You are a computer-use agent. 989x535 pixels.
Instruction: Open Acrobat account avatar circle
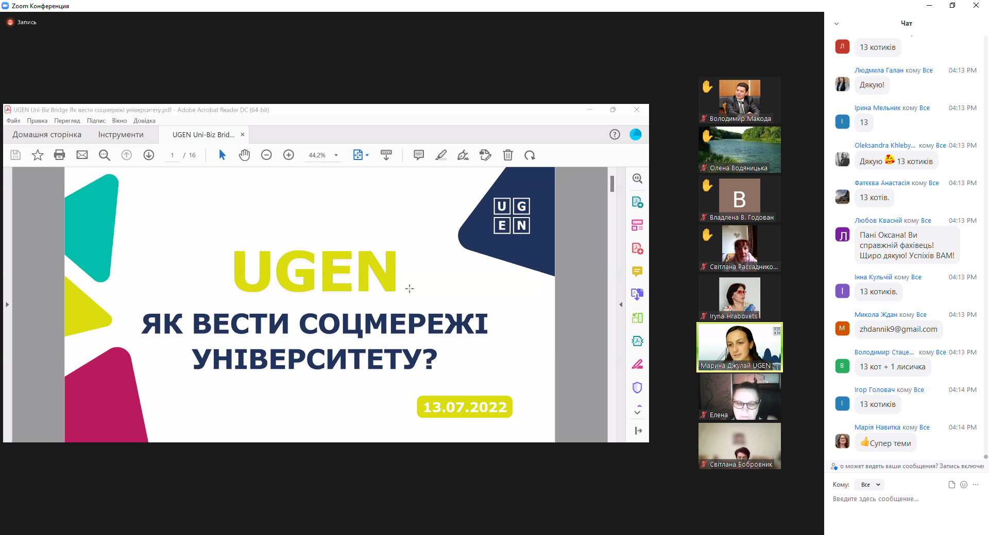tap(636, 134)
